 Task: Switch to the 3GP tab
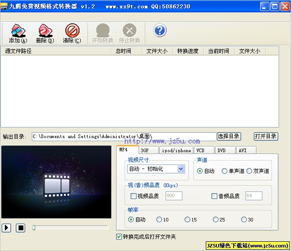(x=149, y=150)
